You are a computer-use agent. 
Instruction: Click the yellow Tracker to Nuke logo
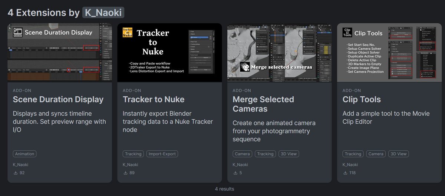pos(128,33)
